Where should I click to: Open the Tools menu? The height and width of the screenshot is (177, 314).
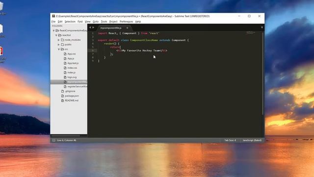point(104,22)
